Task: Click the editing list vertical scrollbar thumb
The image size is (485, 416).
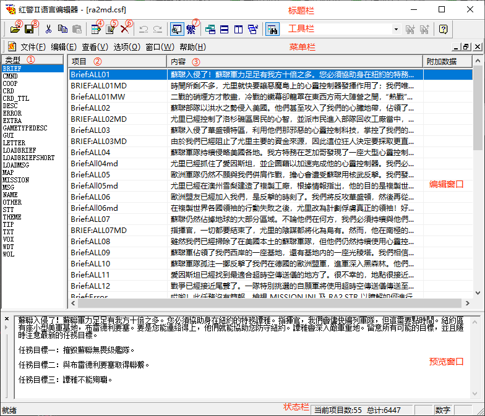Action: (478, 108)
